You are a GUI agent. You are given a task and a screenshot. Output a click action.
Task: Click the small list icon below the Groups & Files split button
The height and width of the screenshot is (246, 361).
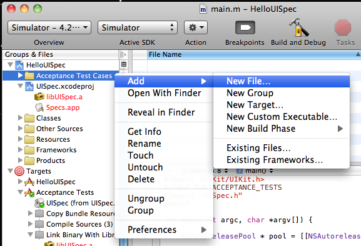(124, 64)
